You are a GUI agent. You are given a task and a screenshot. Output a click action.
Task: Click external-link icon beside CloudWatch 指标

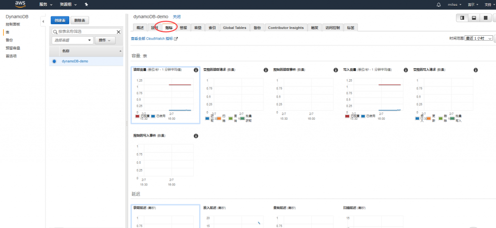coord(176,39)
